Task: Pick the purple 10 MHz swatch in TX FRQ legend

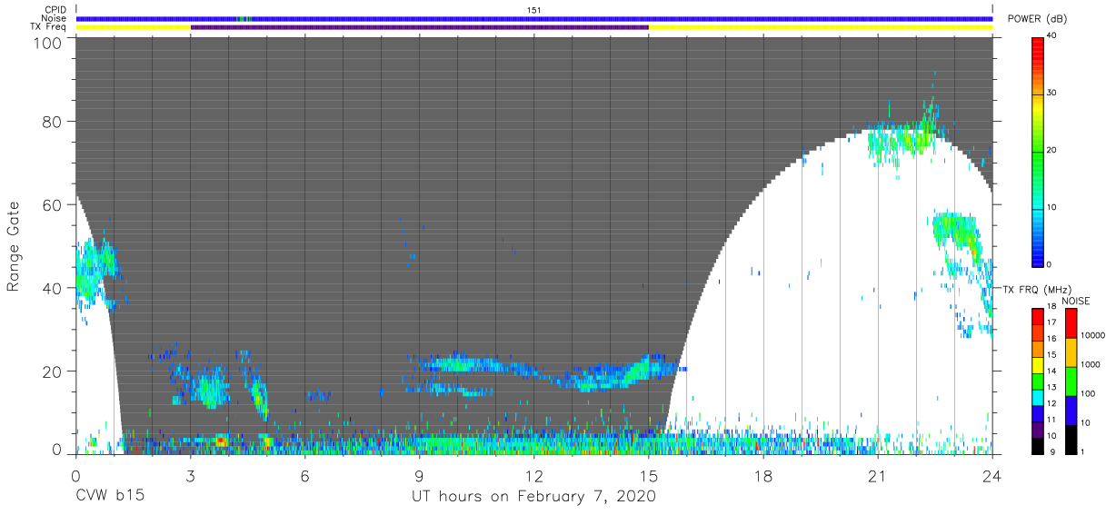Action: click(x=1038, y=428)
